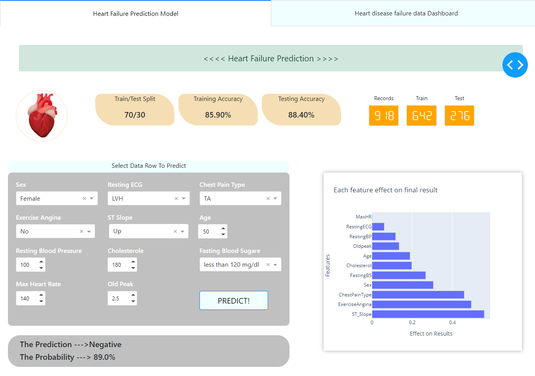
Task: Click inside the Cholesterole input field
Action: click(117, 264)
